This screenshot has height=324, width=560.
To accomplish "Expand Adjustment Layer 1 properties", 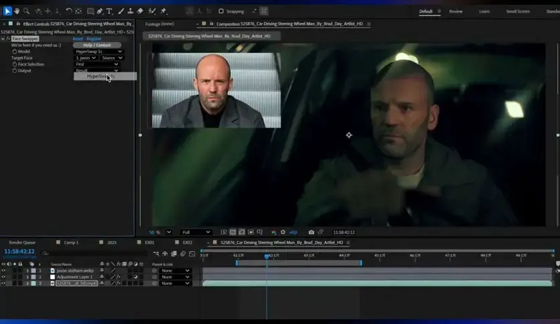I will tap(27, 277).
